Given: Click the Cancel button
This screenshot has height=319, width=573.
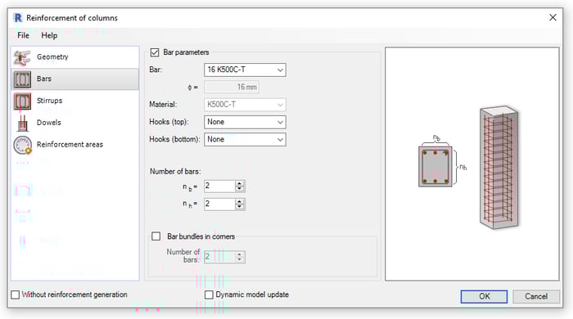Looking at the screenshot, I should point(536,296).
